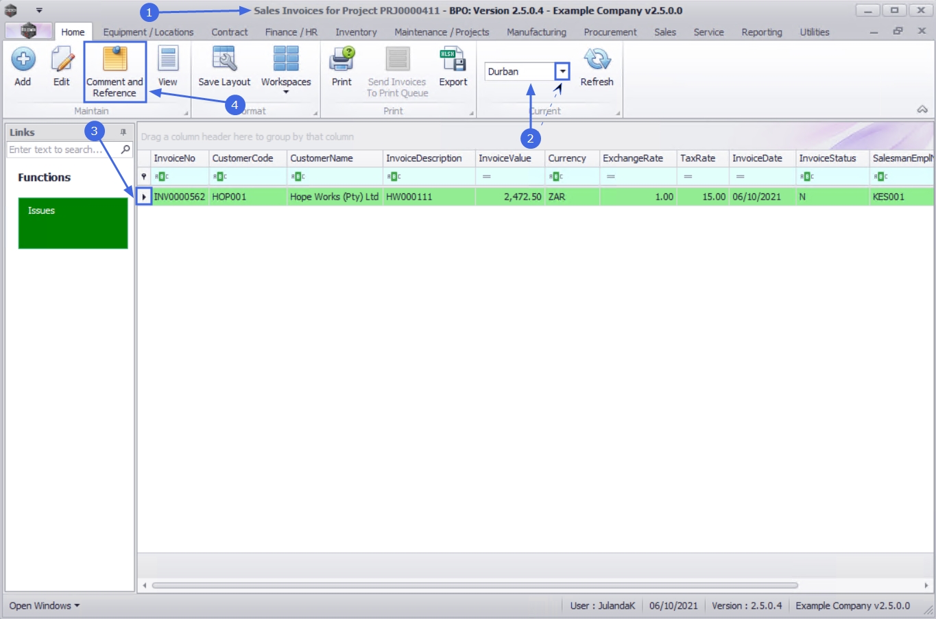Pin the Links panel

click(x=123, y=132)
